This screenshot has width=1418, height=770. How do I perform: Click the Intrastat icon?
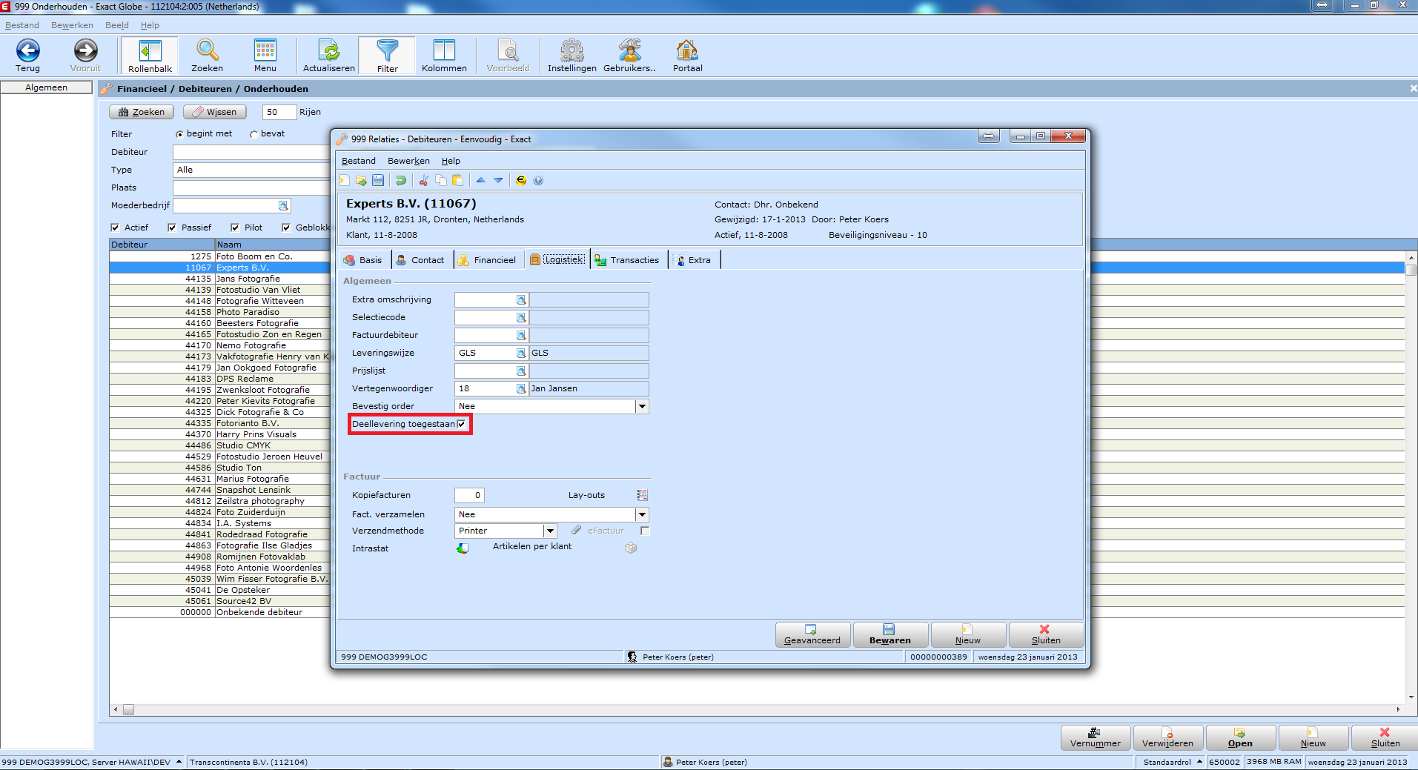click(x=463, y=548)
